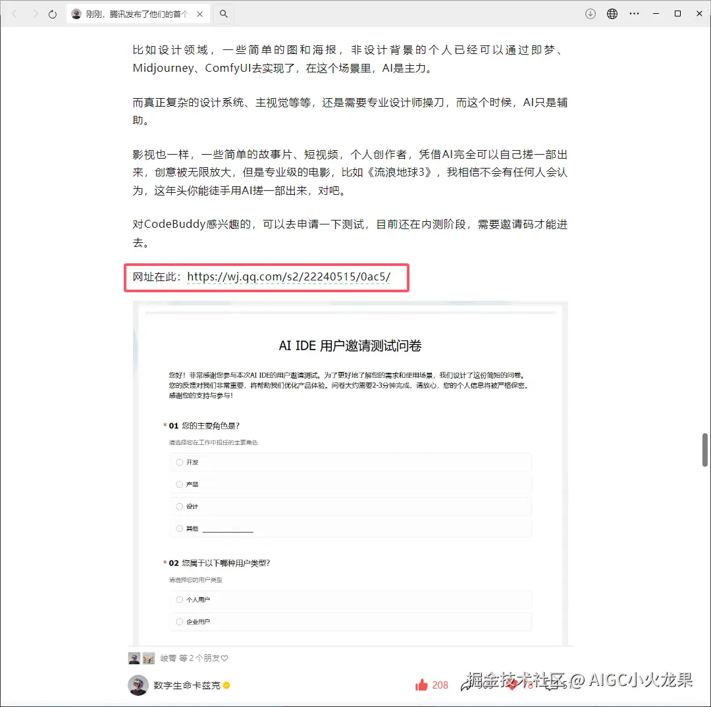Navigate back to the previous page
The image size is (711, 707).
(x=14, y=13)
